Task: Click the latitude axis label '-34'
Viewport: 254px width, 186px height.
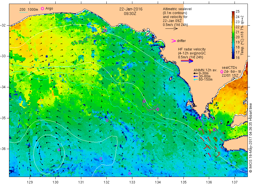Action: pyautogui.click(x=3, y=87)
